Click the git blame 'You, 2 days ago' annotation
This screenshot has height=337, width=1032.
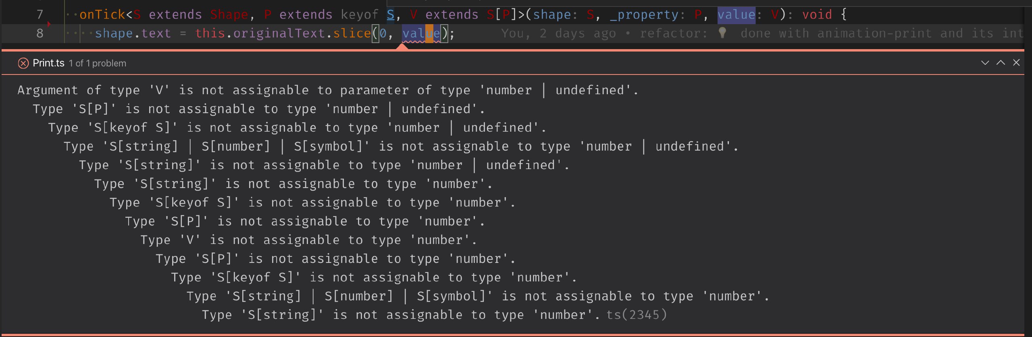click(x=558, y=33)
